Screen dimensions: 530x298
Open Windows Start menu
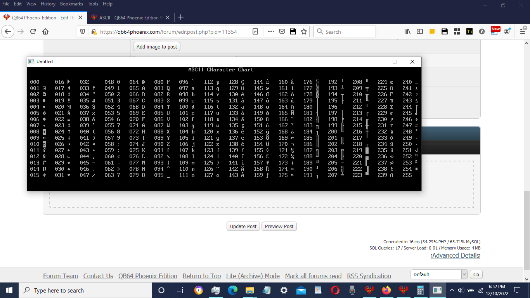click(9, 290)
